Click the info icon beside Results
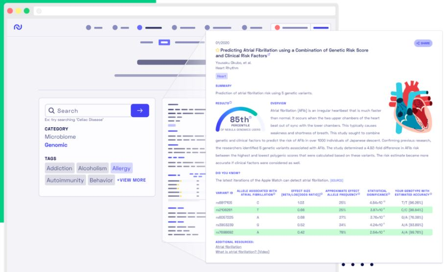448x272 pixels. click(x=231, y=102)
